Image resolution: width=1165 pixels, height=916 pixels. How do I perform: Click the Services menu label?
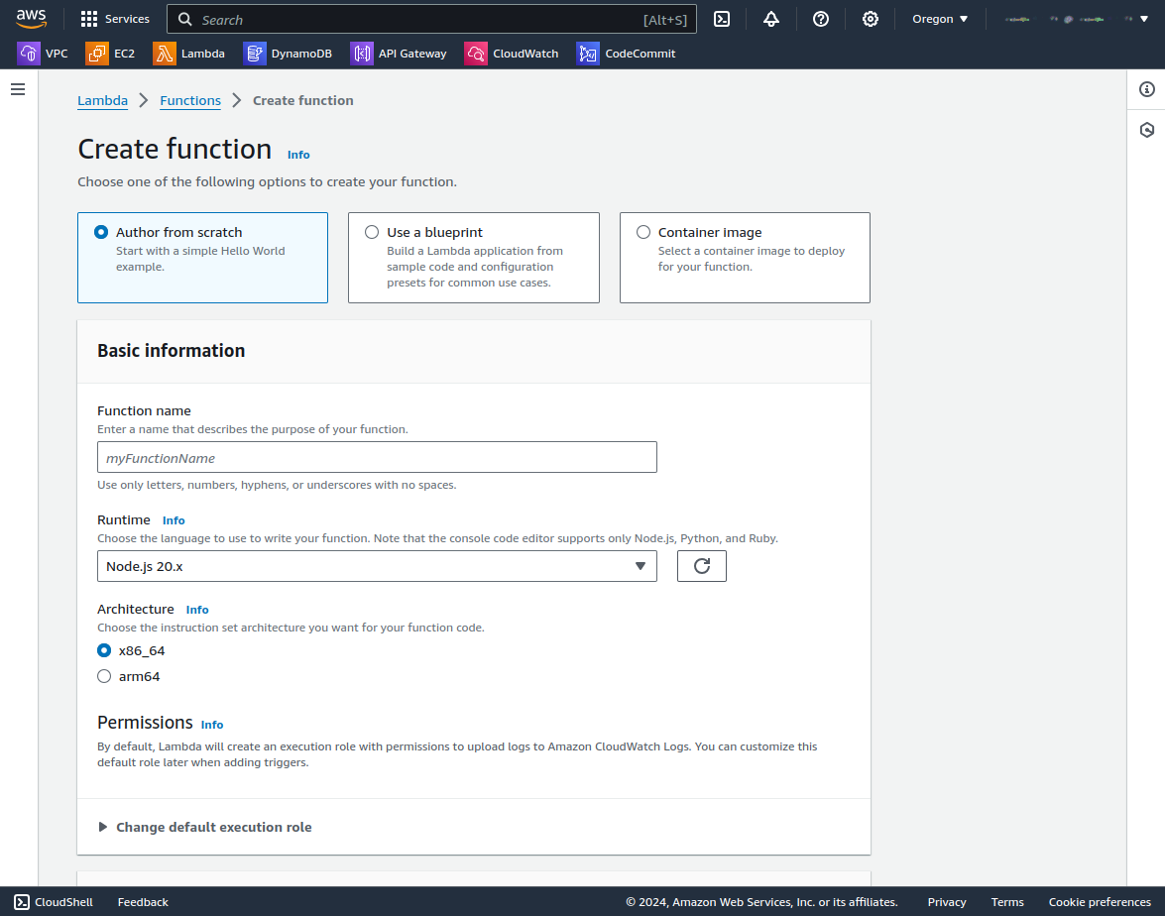(x=127, y=19)
